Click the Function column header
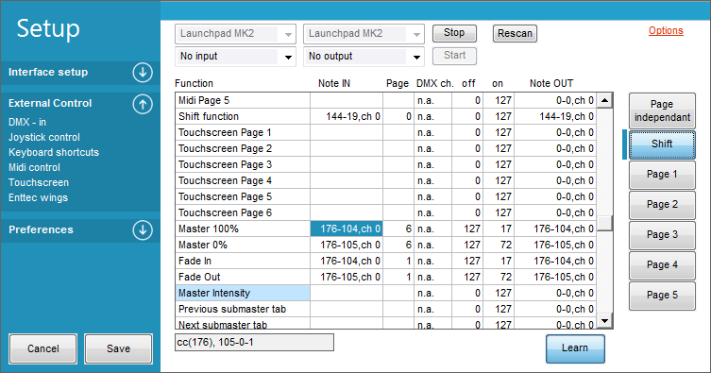The width and height of the screenshot is (711, 373). coord(194,83)
